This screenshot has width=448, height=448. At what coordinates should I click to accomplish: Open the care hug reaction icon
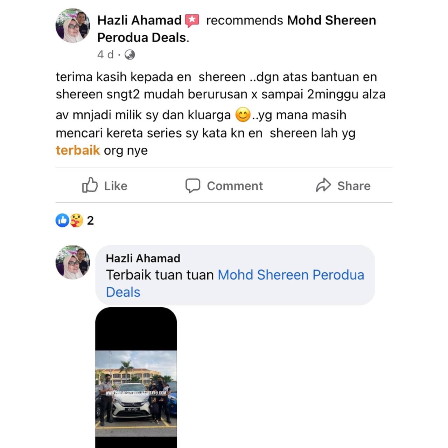point(76,220)
